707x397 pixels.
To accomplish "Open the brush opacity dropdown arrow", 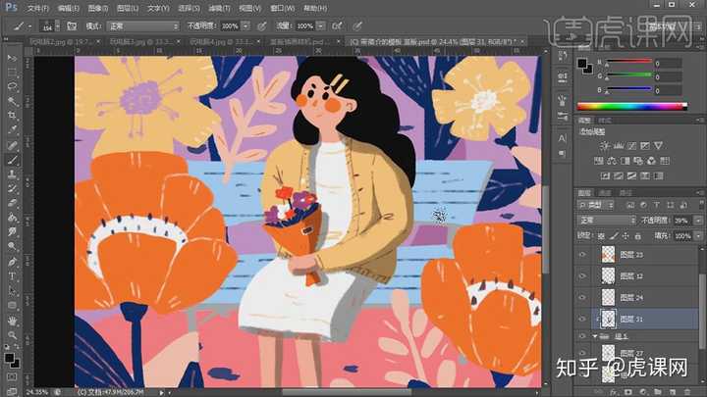I will click(x=245, y=26).
